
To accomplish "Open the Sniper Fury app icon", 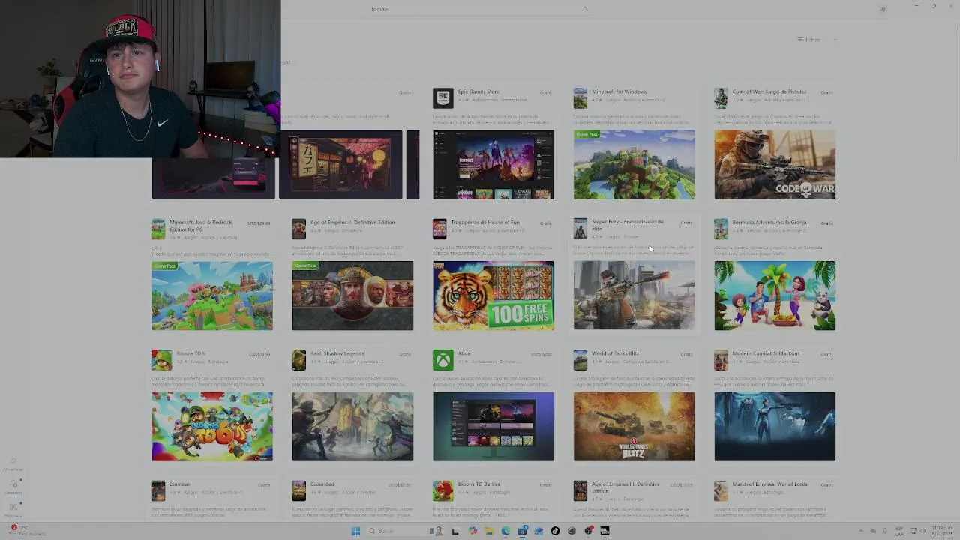I will pyautogui.click(x=580, y=229).
